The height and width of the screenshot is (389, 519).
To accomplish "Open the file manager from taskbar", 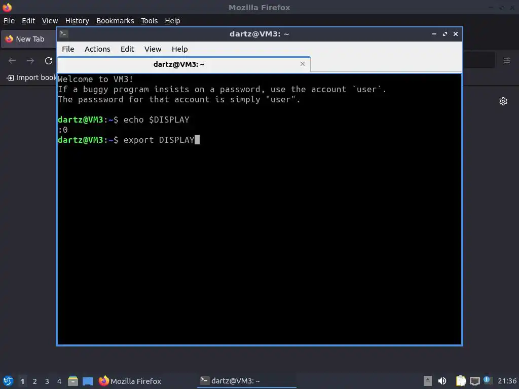I will pyautogui.click(x=73, y=381).
